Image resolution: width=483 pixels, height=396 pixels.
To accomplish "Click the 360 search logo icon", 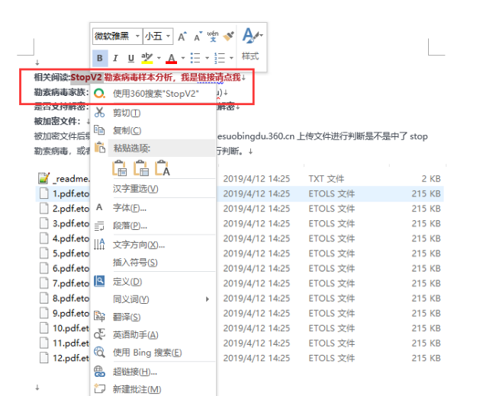I will pos(99,93).
